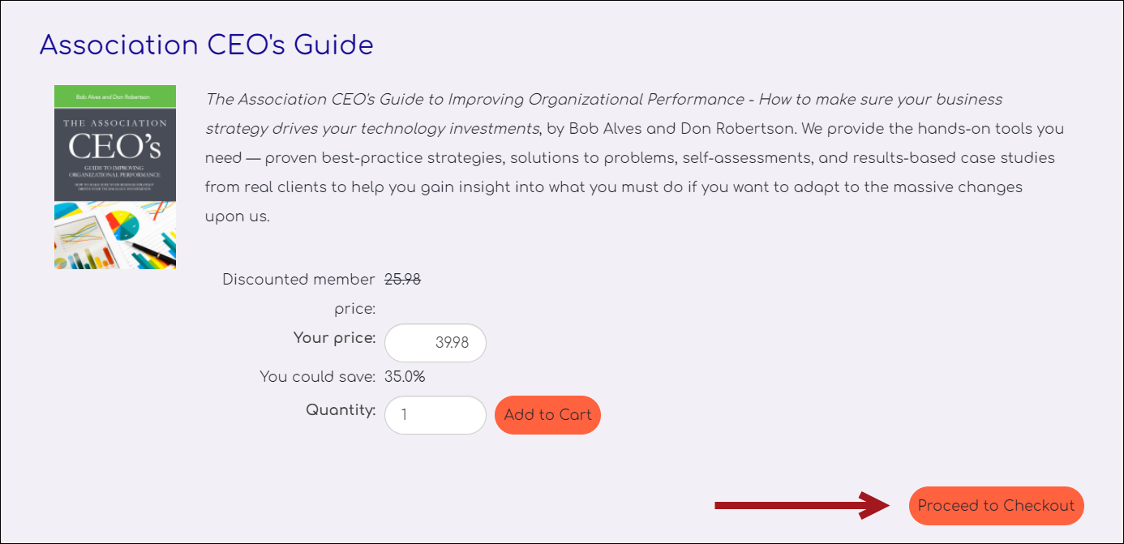The width and height of the screenshot is (1124, 544).
Task: Click the Discounted member price label
Action: pyautogui.click(x=298, y=294)
